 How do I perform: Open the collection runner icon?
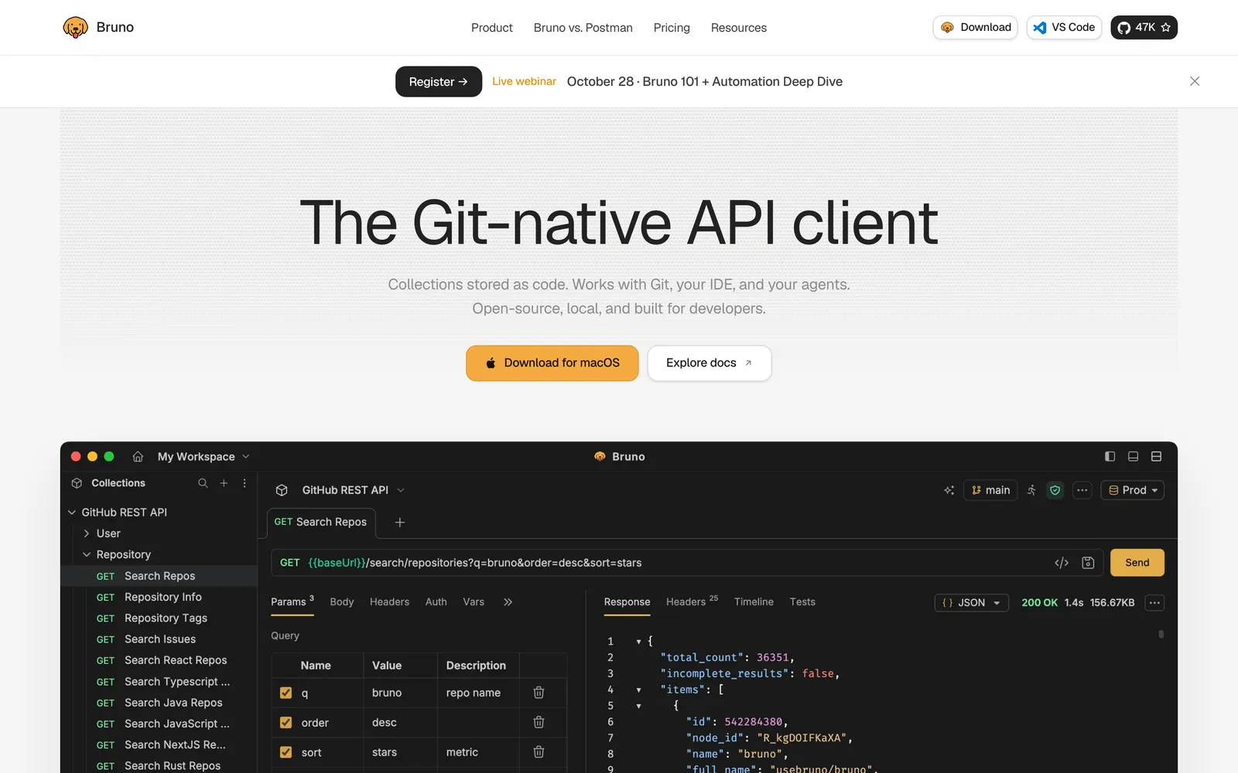coord(1031,490)
